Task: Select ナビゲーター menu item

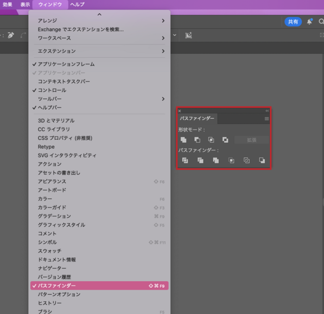Action: click(x=99, y=268)
